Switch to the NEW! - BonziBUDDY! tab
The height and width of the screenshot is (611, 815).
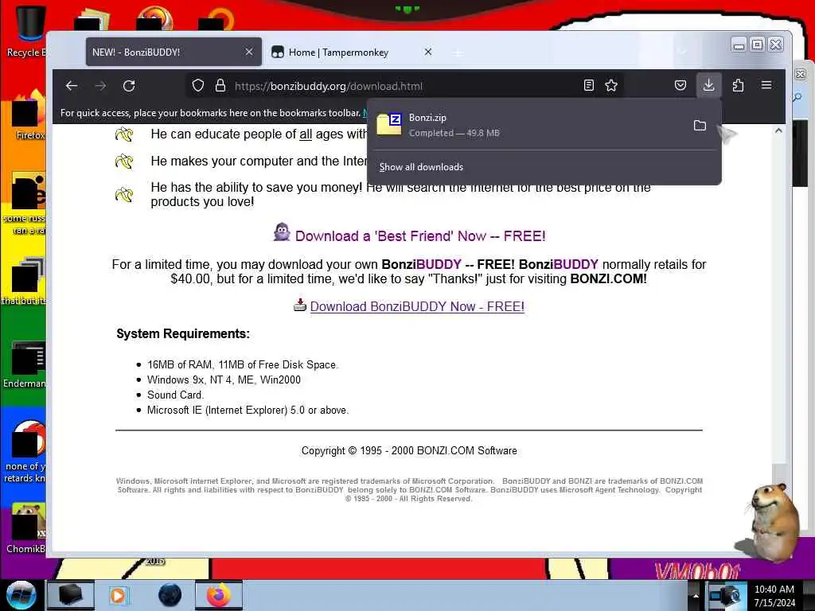tap(174, 52)
